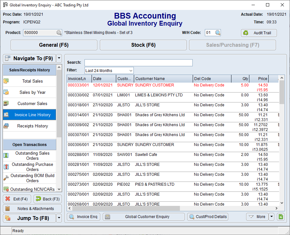
Task: Open the Navigate To (F9) dropdown
Action: (x=59, y=58)
